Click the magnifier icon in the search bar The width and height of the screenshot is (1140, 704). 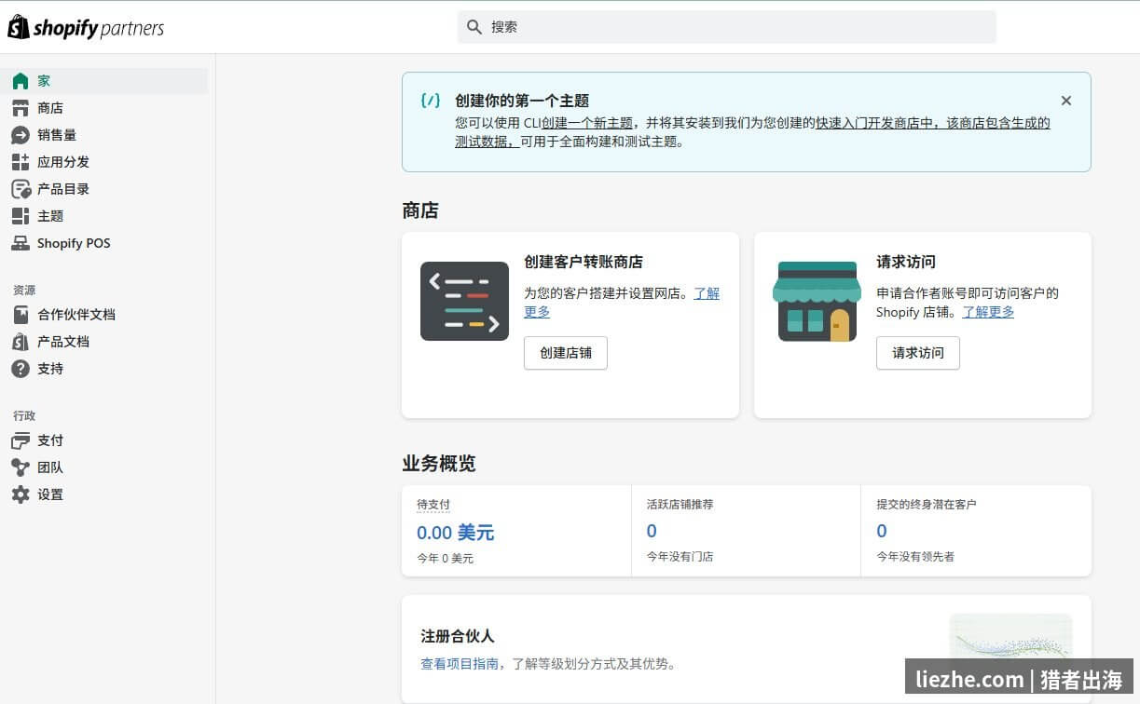pos(474,27)
